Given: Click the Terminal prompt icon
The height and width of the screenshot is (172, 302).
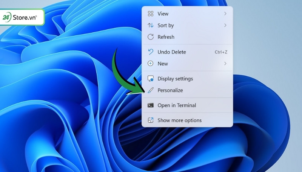Looking at the screenshot, I should pyautogui.click(x=151, y=105).
